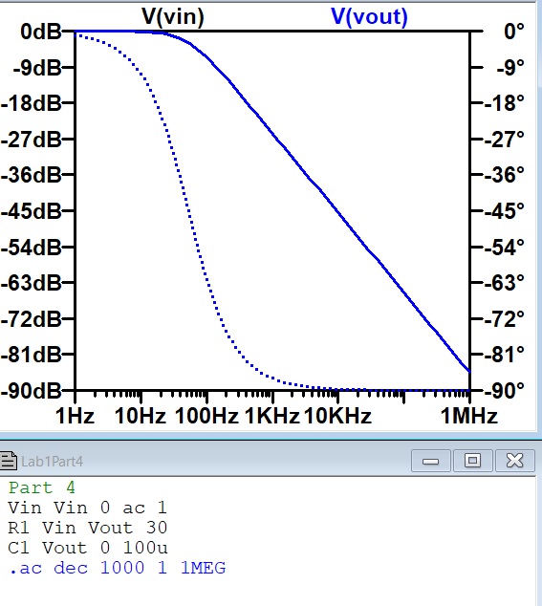Viewport: 542px width, 606px height.
Task: Click the 1MHz frequency axis label
Action: (x=469, y=416)
